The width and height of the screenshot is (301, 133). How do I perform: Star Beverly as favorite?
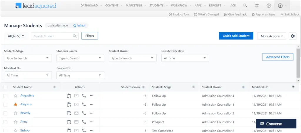point(16,113)
